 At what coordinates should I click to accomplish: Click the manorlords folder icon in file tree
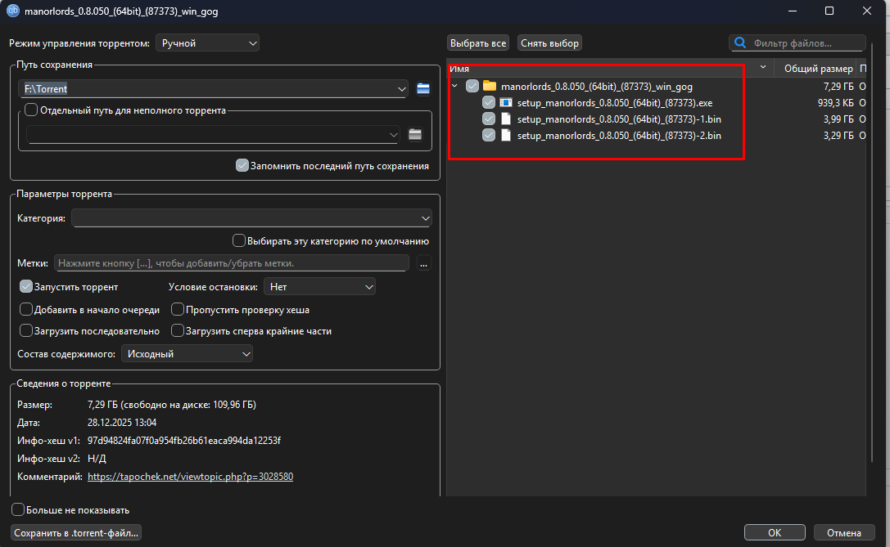[490, 86]
